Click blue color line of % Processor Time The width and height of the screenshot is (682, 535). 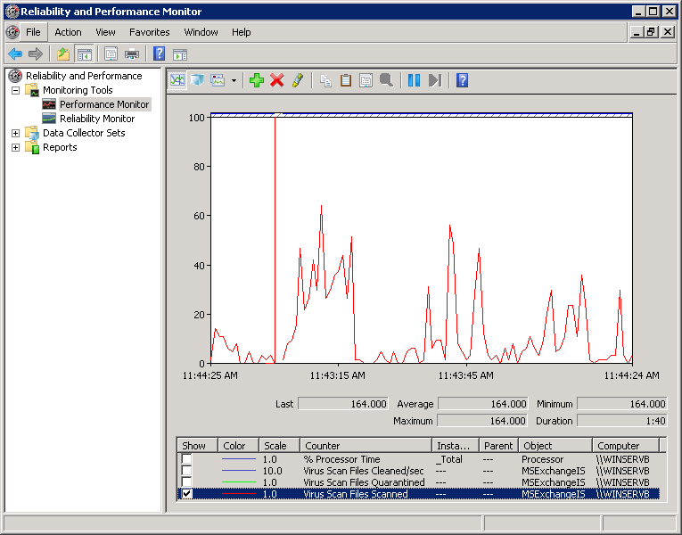tap(238, 459)
